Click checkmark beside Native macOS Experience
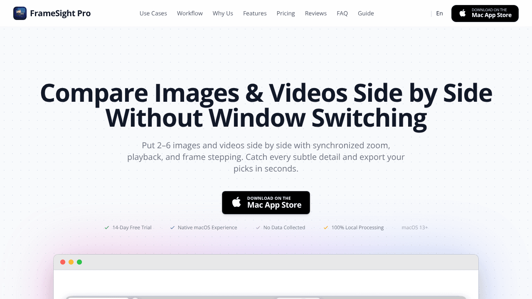Image resolution: width=532 pixels, height=299 pixels. coord(172,228)
